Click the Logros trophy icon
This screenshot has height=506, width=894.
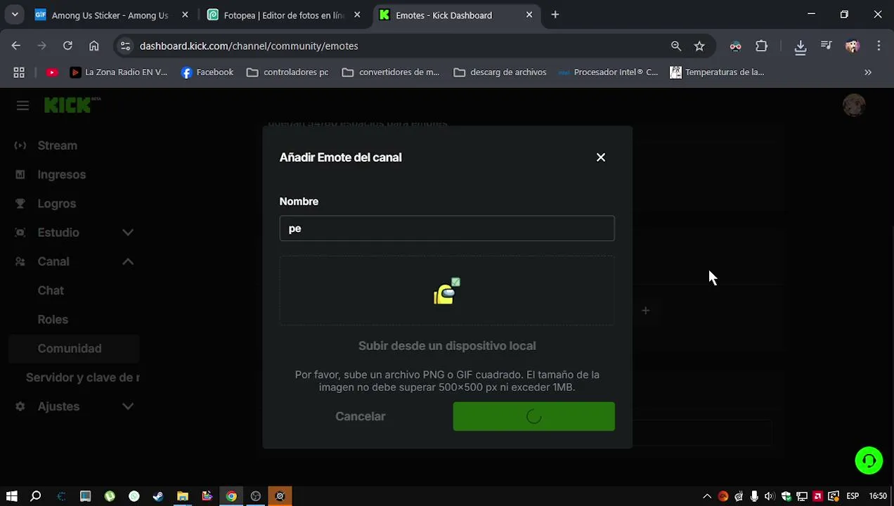[20, 203]
